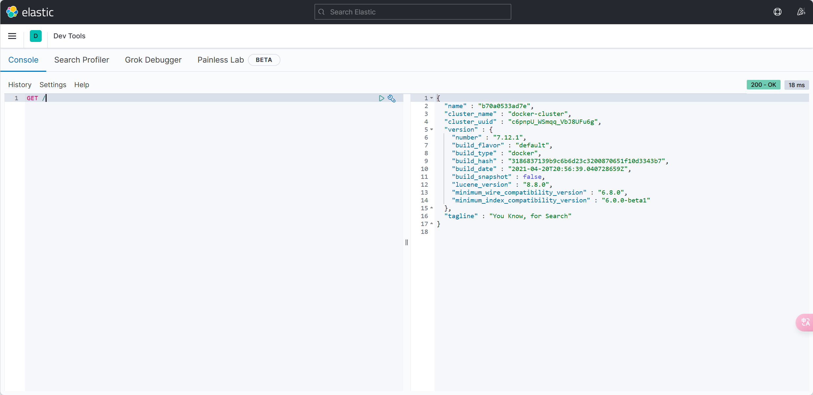Switch to the Search Profiler tab
The image size is (813, 395).
[x=82, y=60]
